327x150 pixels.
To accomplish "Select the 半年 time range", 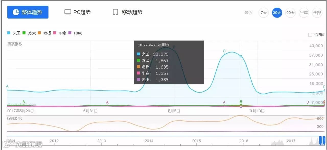I will pos(304,12).
